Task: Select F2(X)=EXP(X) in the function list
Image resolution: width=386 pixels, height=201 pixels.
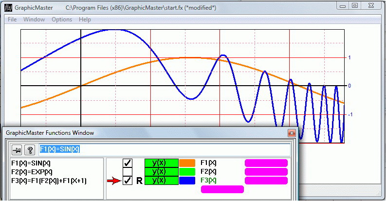Action: [x=32, y=172]
